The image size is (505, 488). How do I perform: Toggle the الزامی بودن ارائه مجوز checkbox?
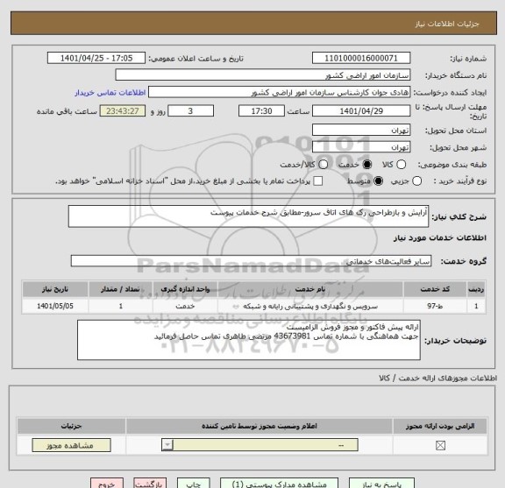tap(440, 446)
